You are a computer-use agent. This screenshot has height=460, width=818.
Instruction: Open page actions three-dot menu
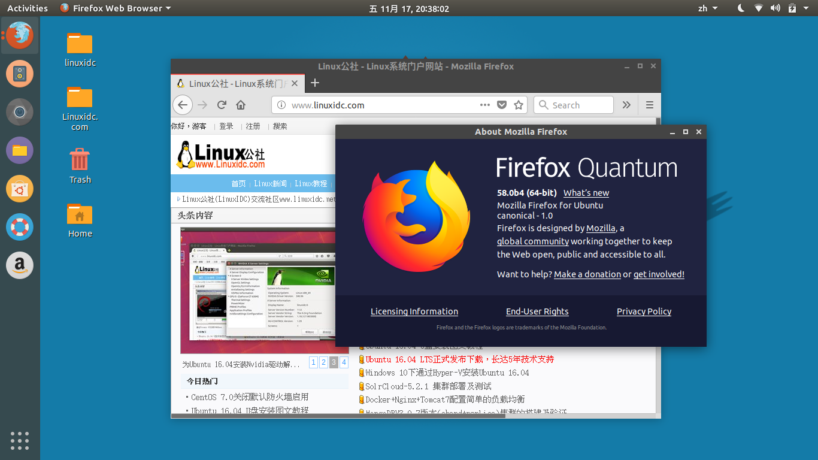485,105
